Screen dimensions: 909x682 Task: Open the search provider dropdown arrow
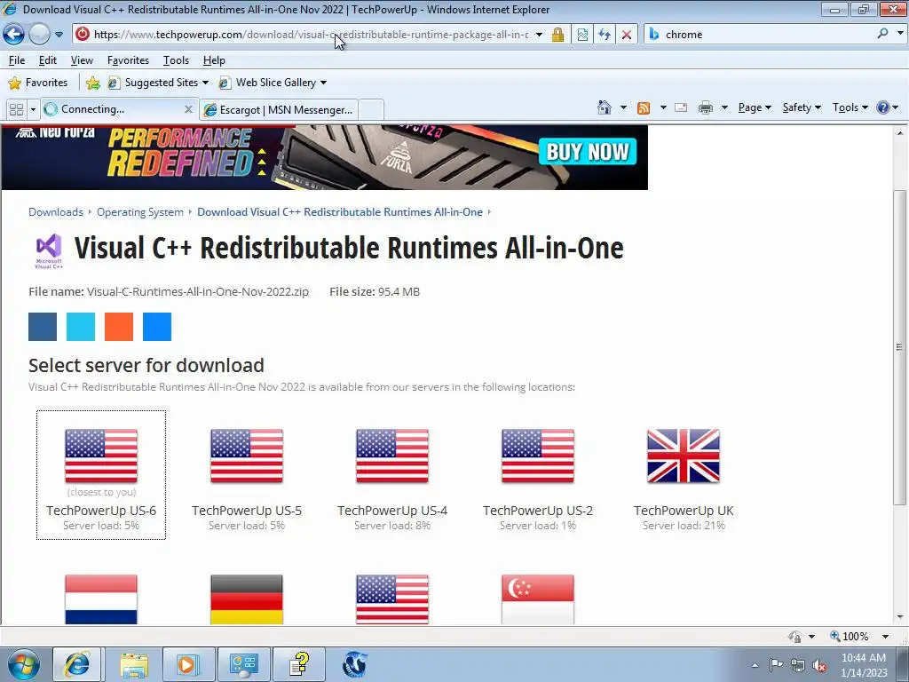[900, 34]
